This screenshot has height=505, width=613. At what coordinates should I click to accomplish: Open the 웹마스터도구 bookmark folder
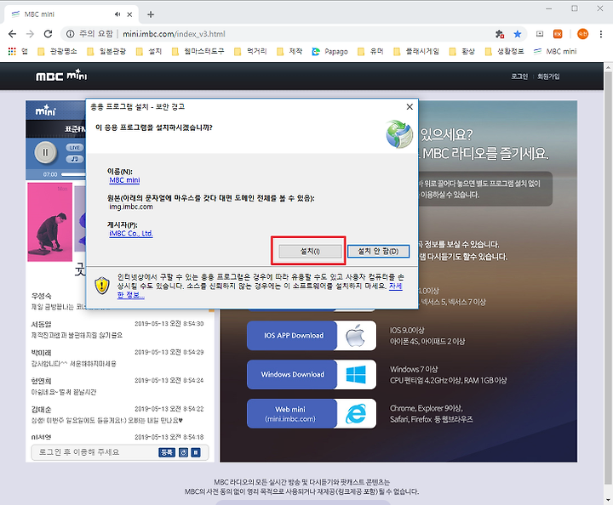point(198,52)
